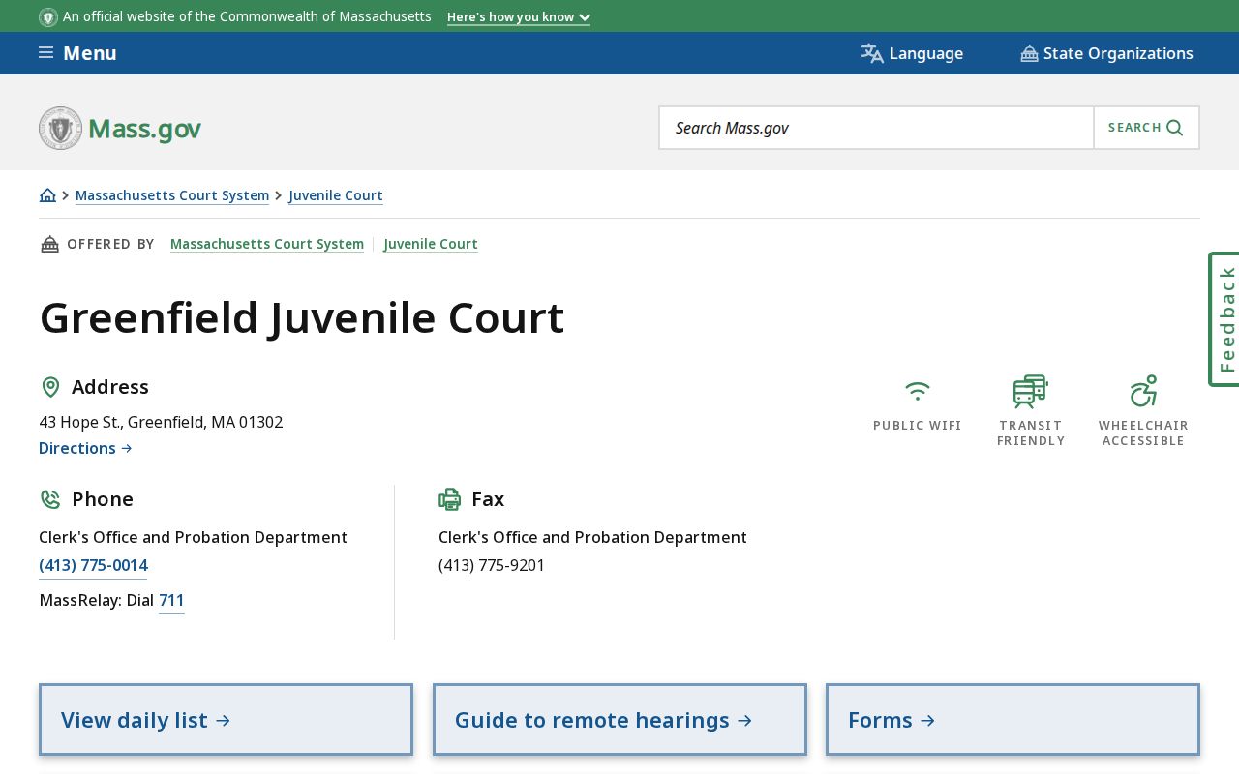Click the Fax machine icon

[x=450, y=499]
